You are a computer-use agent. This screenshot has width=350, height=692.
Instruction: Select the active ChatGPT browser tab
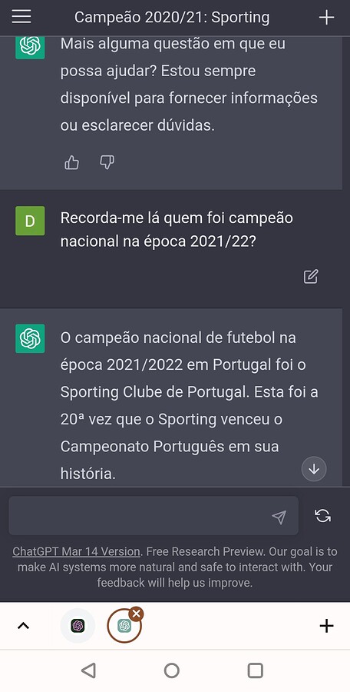tap(124, 625)
